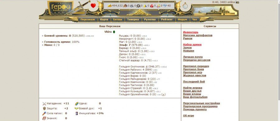Click the mana flask icon
This screenshot has width=280, height=121.
point(185,6)
